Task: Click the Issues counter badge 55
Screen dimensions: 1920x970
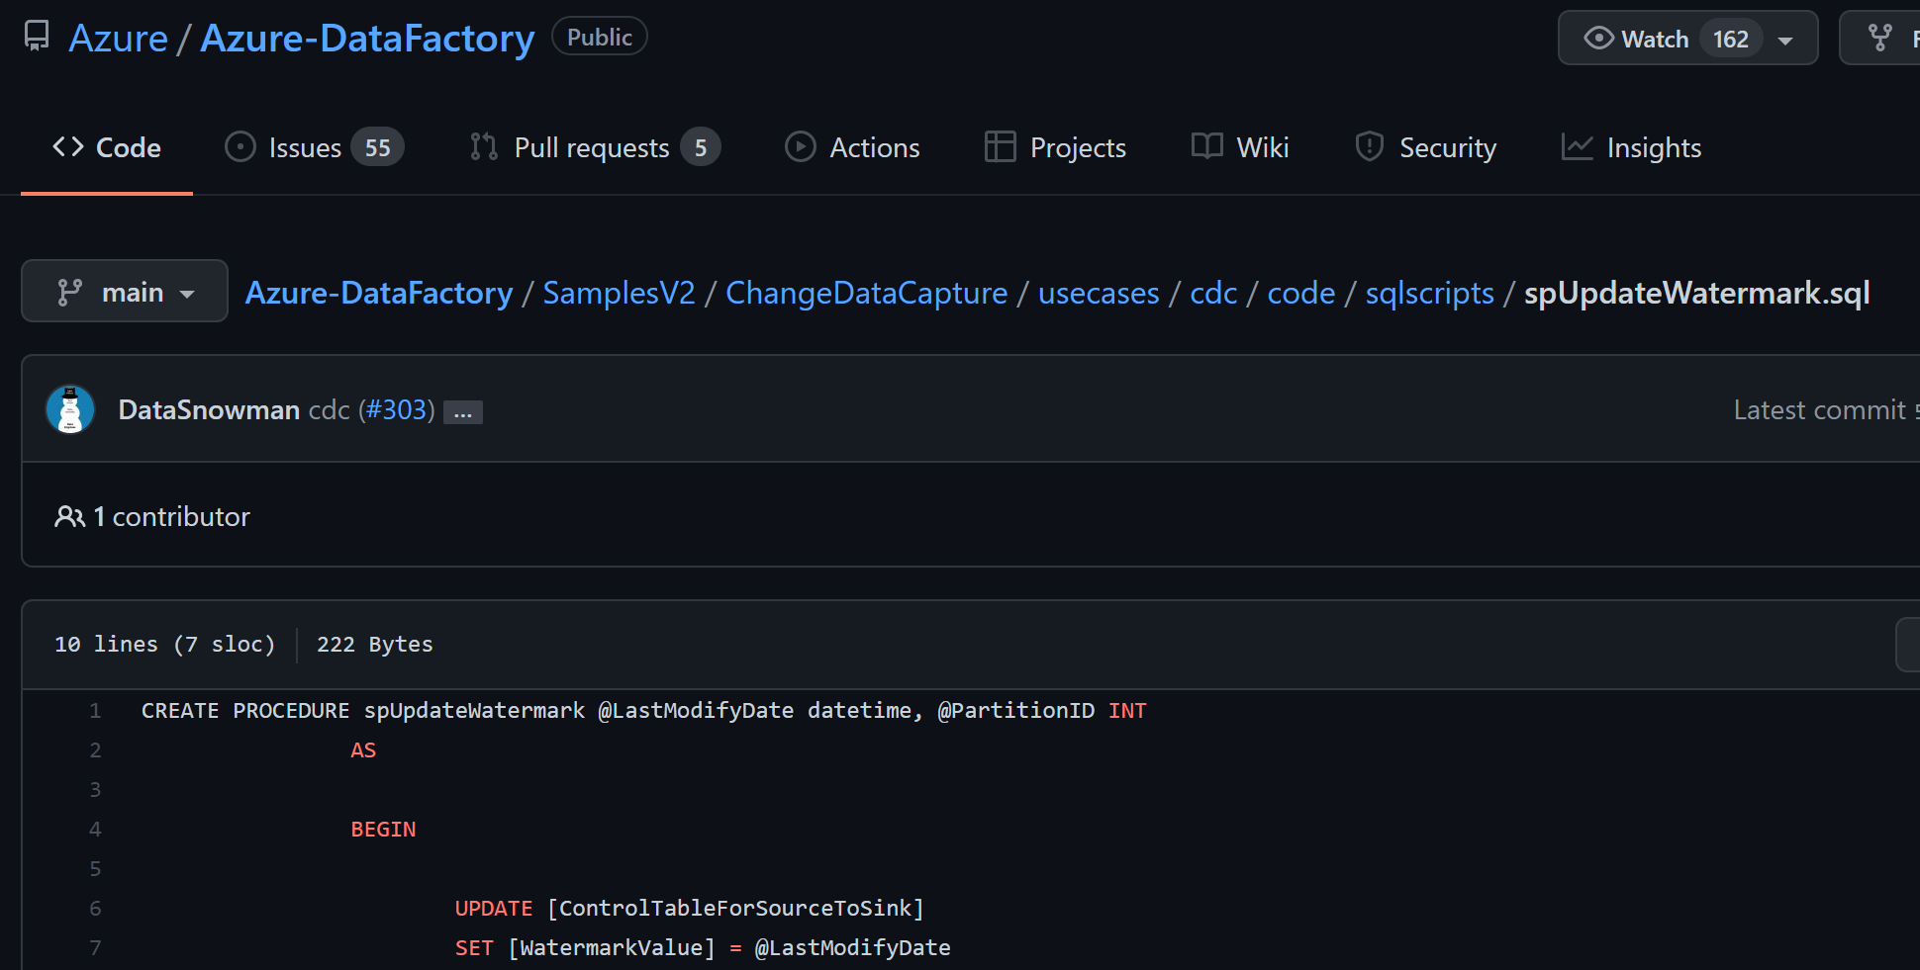Action: click(377, 147)
